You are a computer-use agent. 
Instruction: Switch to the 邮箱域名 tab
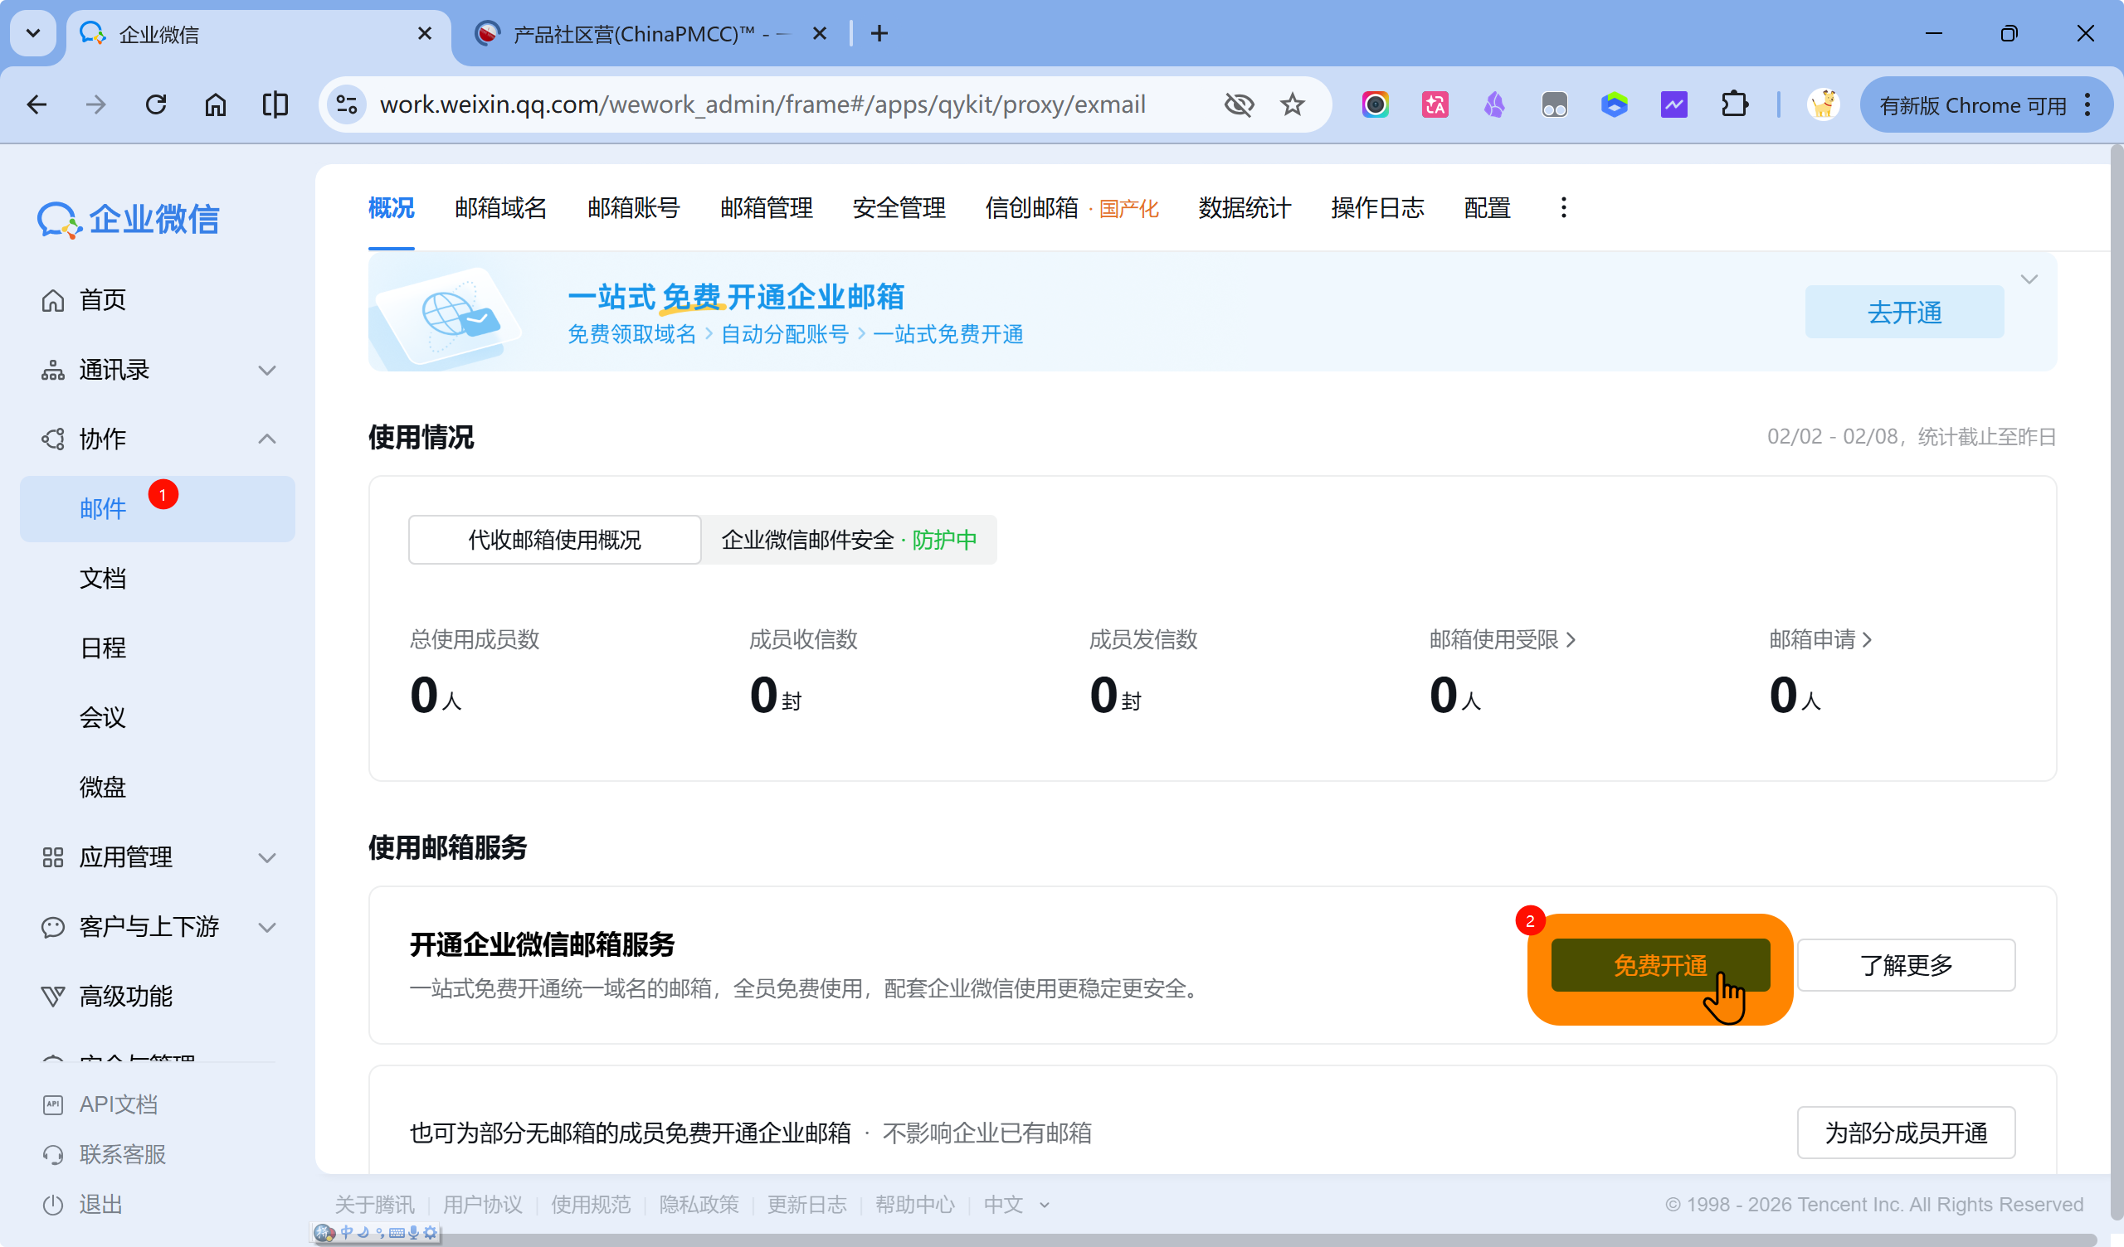pyautogui.click(x=500, y=208)
